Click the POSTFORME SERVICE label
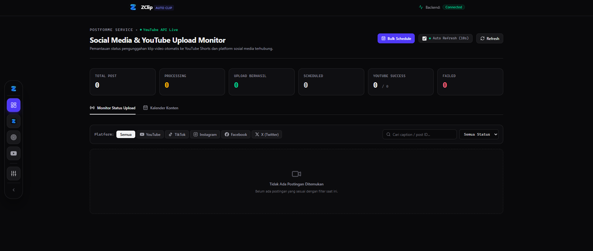 click(111, 30)
